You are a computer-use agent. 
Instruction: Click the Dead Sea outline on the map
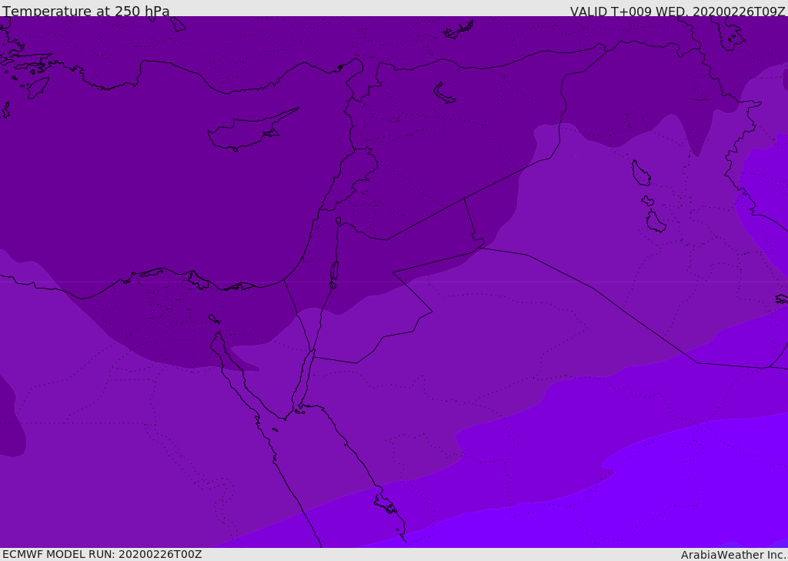click(334, 275)
